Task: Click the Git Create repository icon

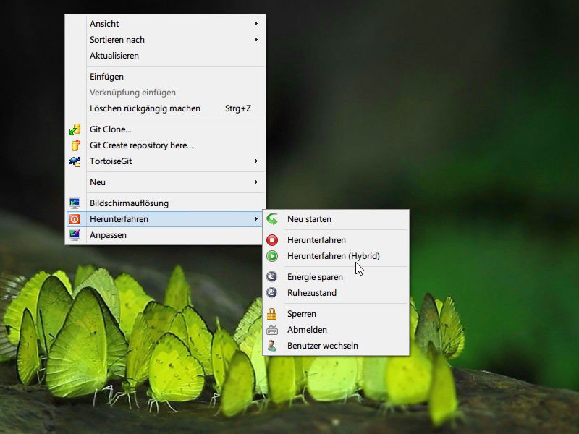Action: click(x=75, y=145)
